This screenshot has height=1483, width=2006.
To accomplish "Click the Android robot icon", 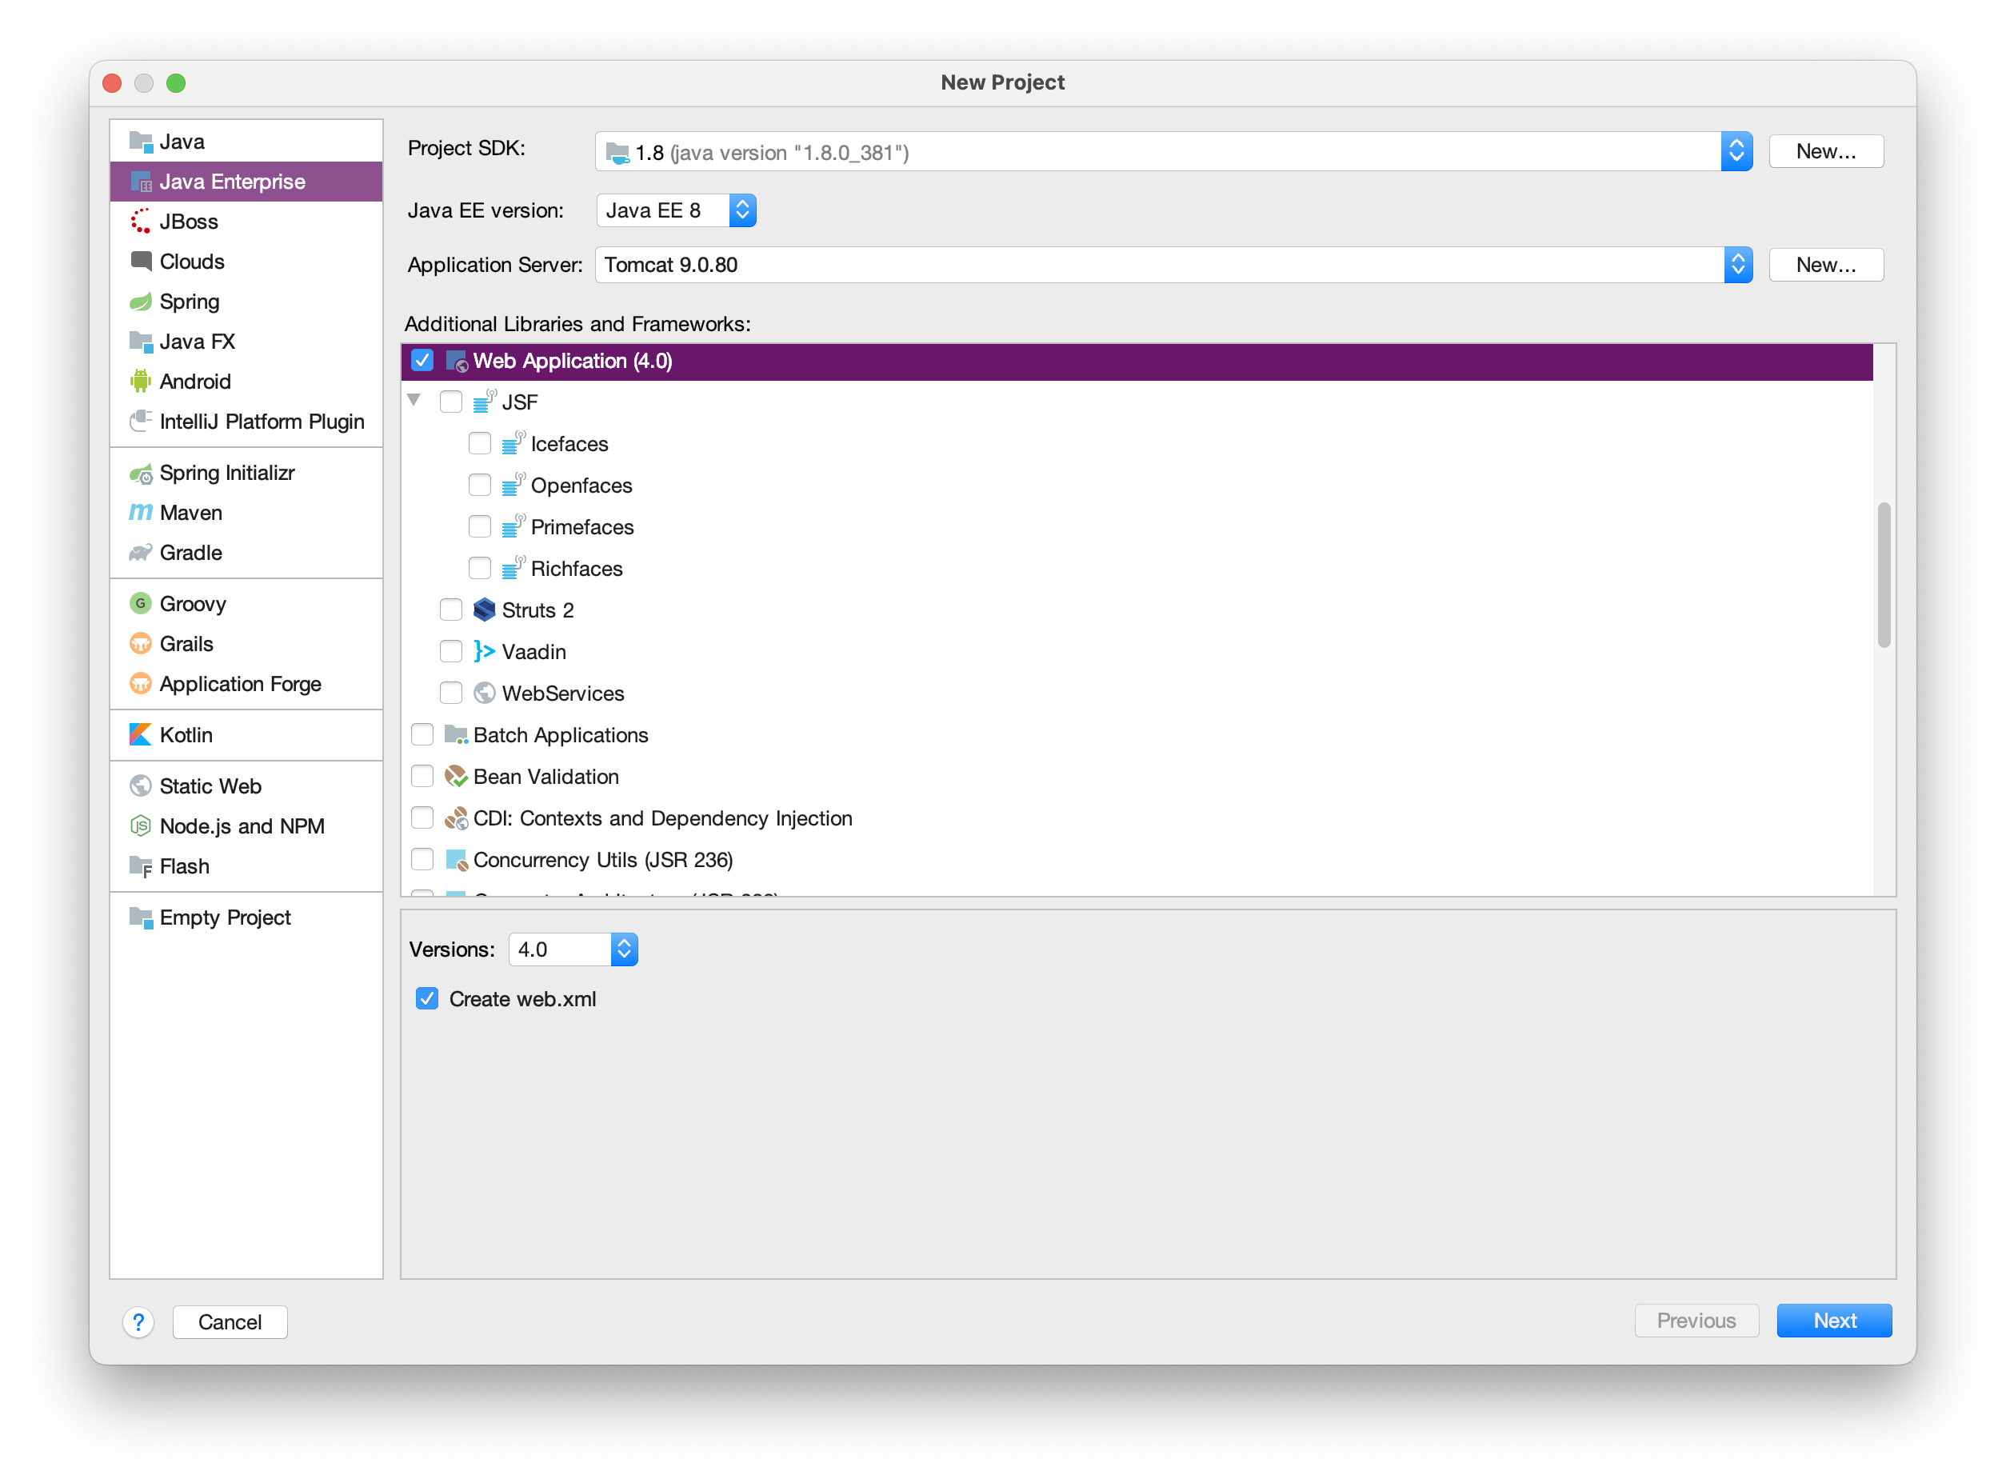I will (x=140, y=382).
